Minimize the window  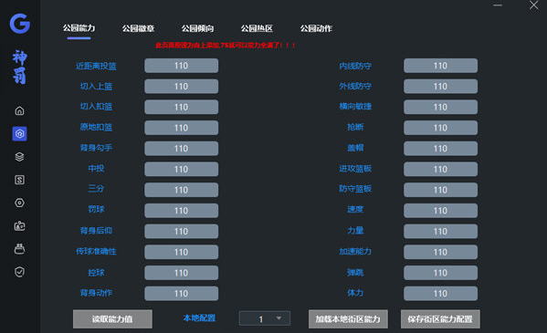pos(498,5)
